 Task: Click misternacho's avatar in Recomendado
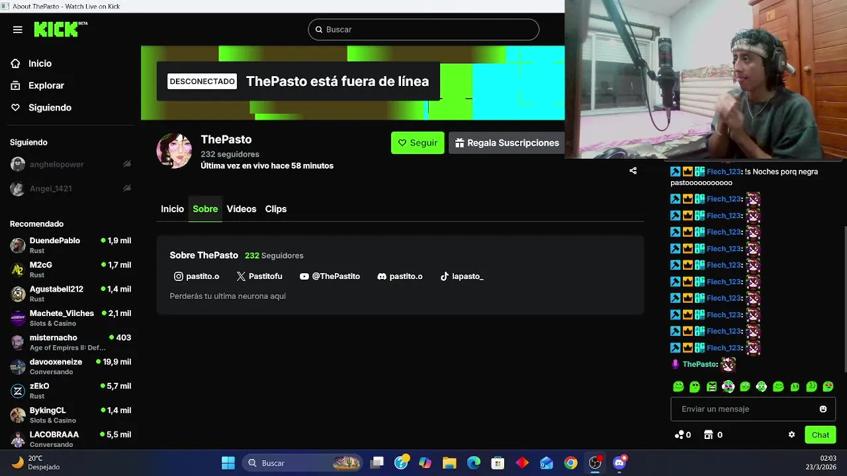18,342
